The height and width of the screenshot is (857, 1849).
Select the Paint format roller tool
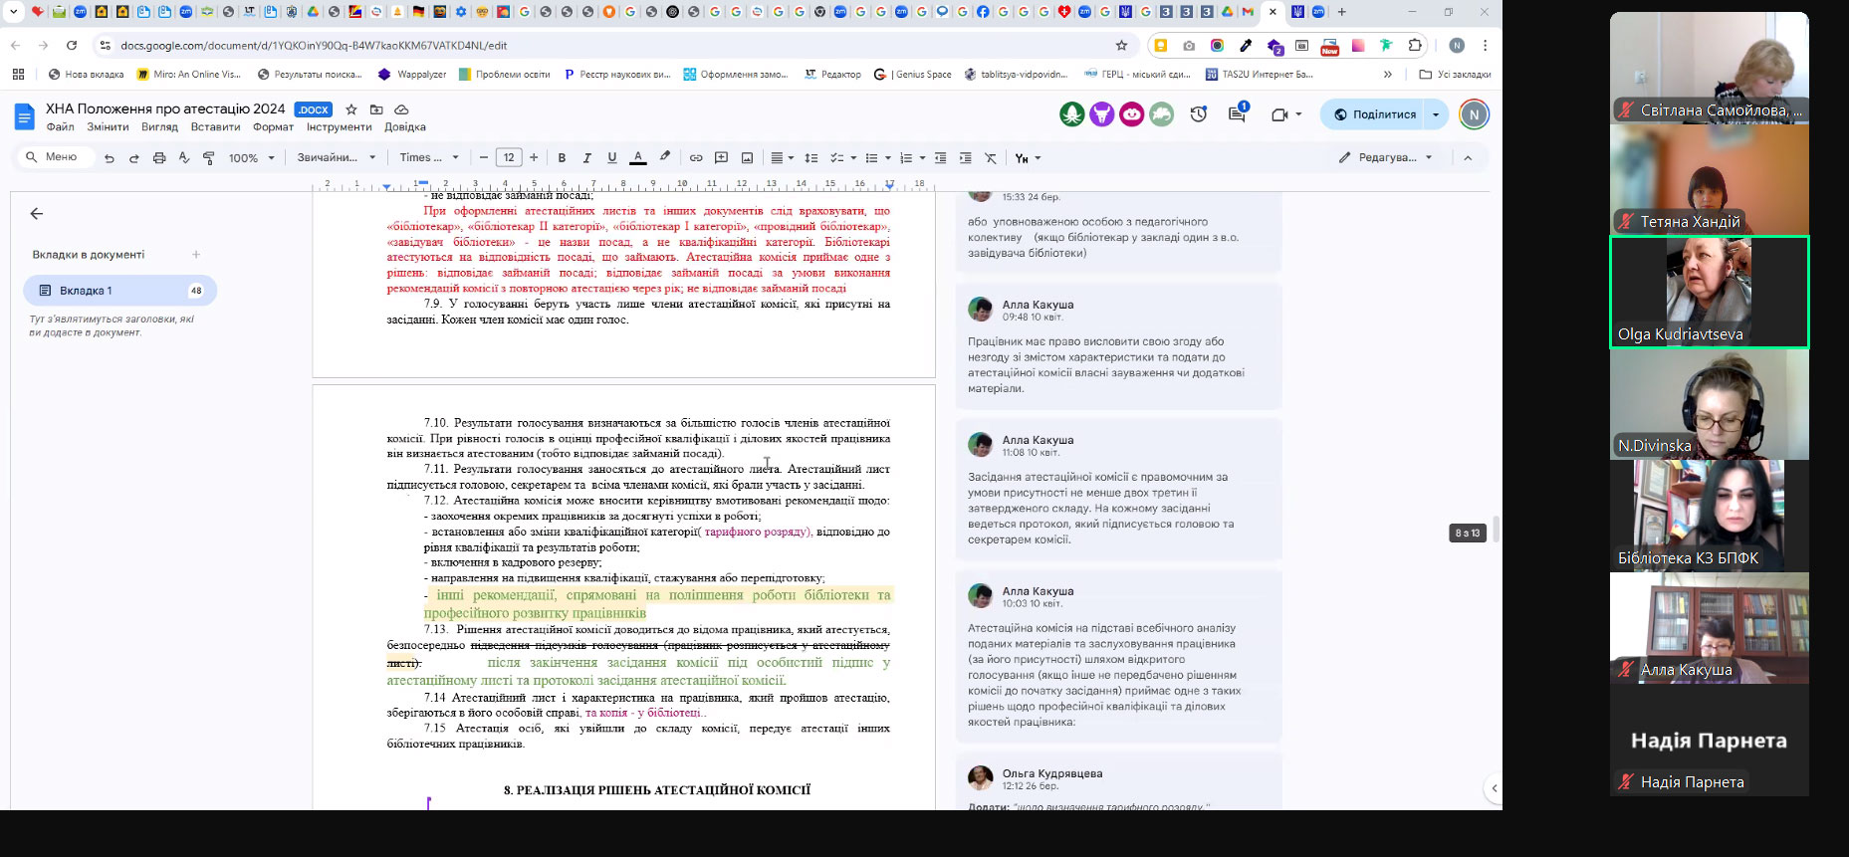209,158
